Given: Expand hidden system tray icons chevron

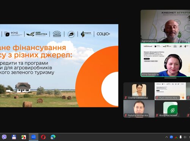Looking at the screenshot, I should tap(166, 137).
